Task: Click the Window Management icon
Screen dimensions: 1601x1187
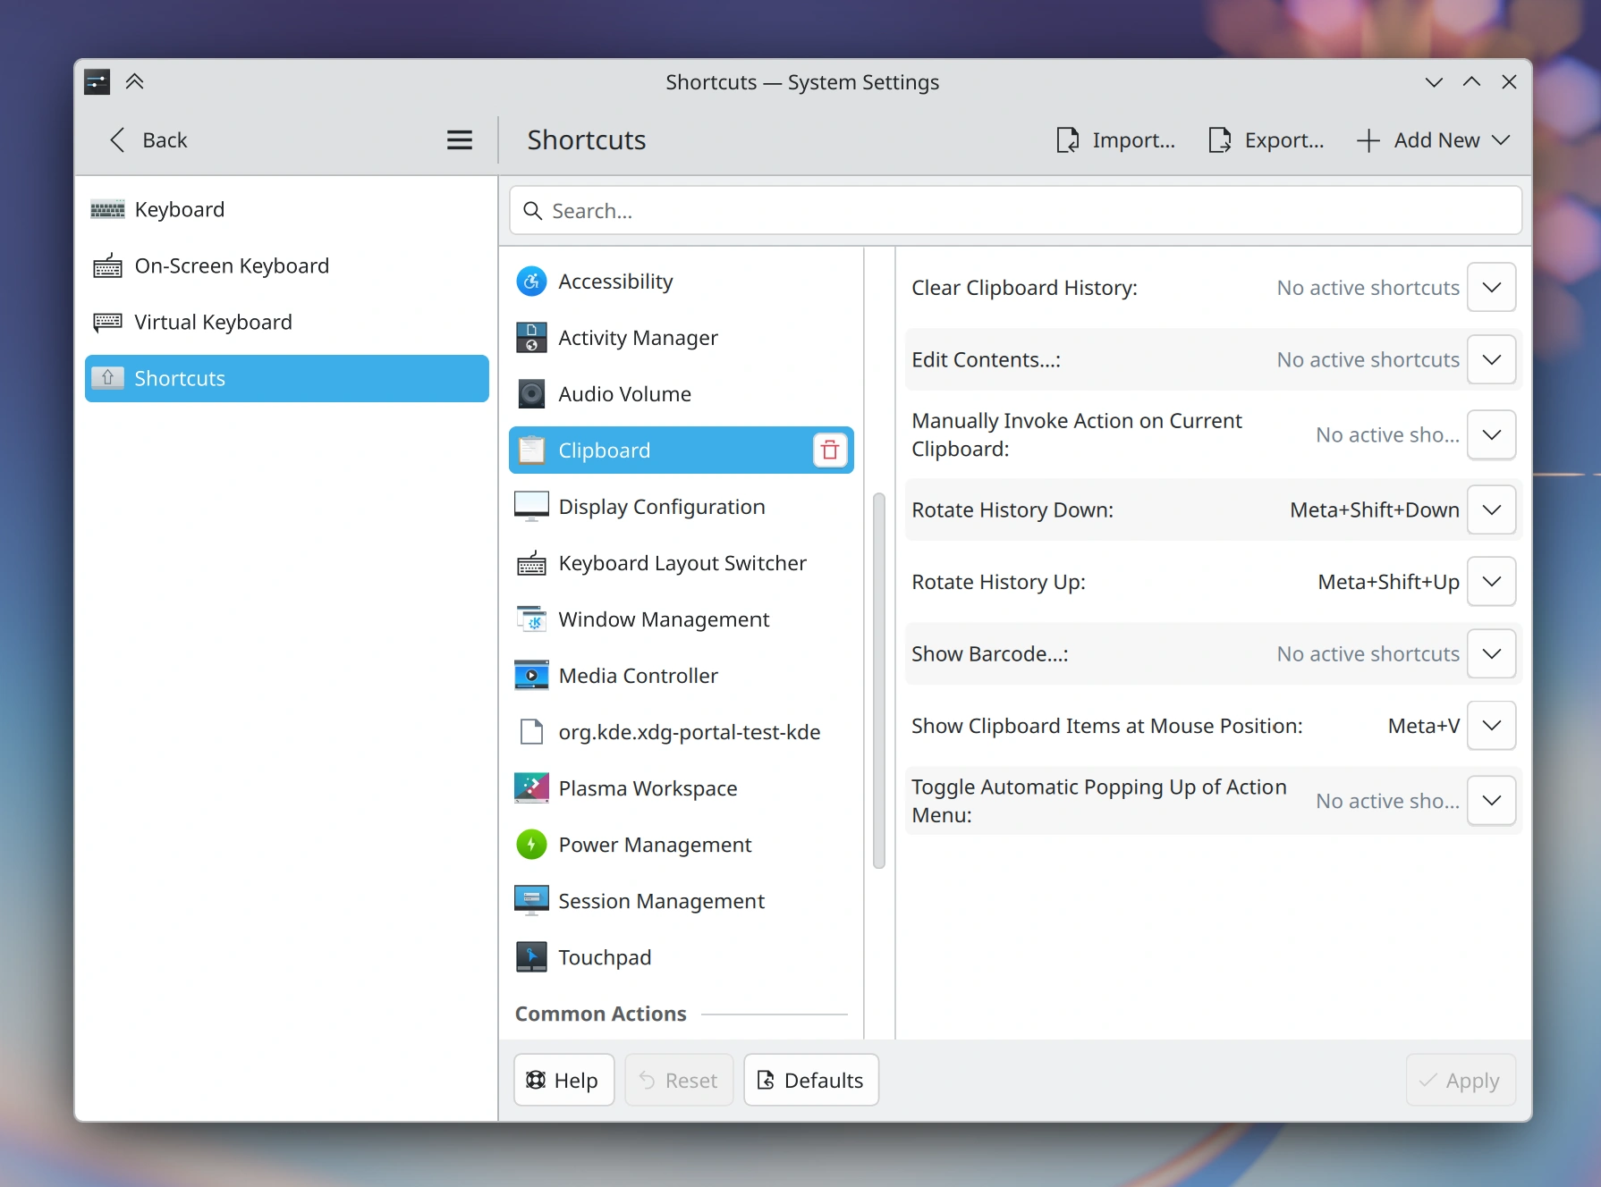Action: coord(531,619)
